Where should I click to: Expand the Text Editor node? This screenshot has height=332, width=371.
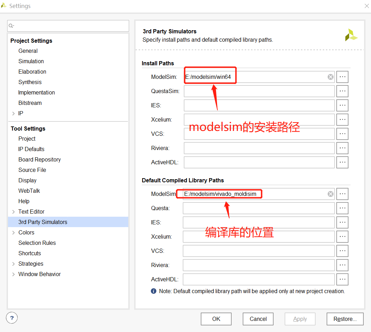(14, 211)
